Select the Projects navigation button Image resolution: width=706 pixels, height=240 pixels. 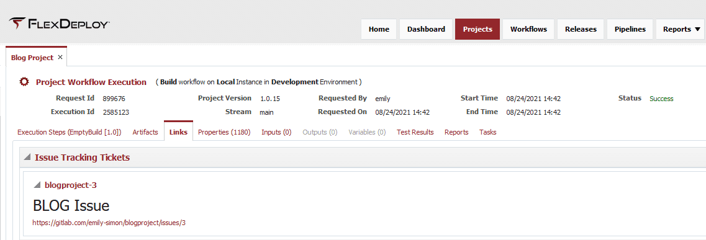click(x=477, y=29)
